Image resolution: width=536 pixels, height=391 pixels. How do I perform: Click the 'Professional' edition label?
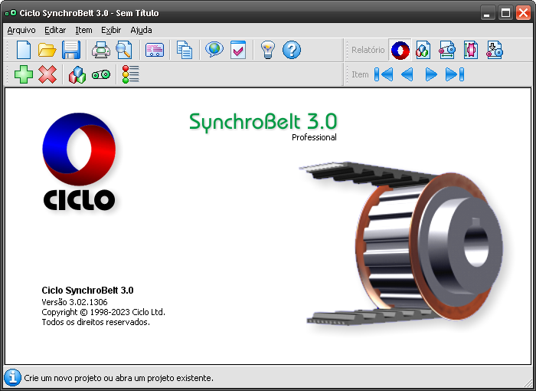[314, 137]
